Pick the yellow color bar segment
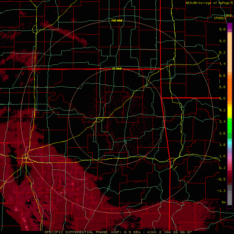Screen dimensions: 234x234 click(230, 111)
